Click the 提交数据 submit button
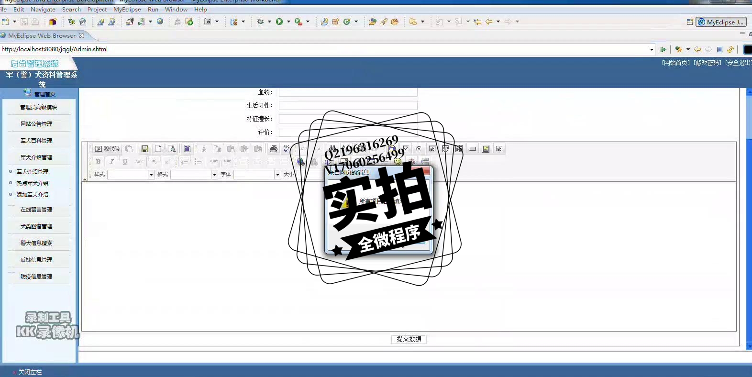This screenshot has height=377, width=752. (x=409, y=339)
